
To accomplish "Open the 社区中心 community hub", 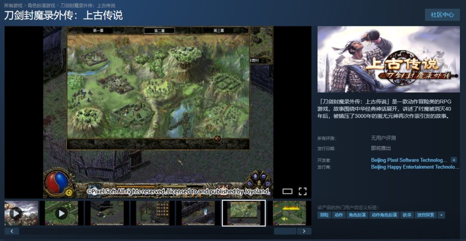I will (442, 15).
